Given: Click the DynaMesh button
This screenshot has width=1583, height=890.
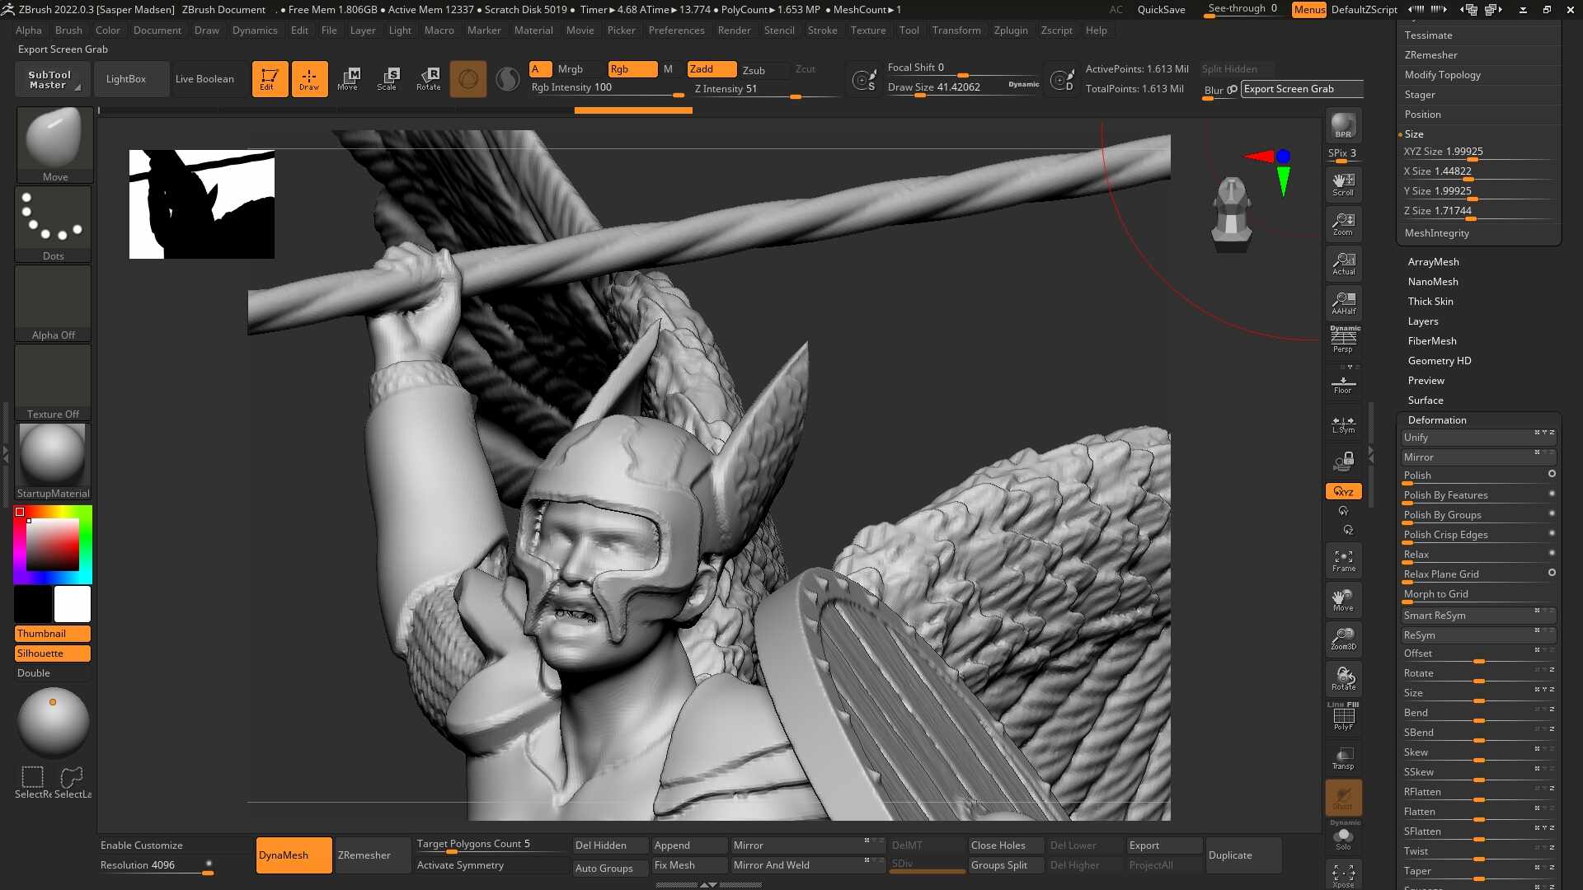Looking at the screenshot, I should pos(293,855).
